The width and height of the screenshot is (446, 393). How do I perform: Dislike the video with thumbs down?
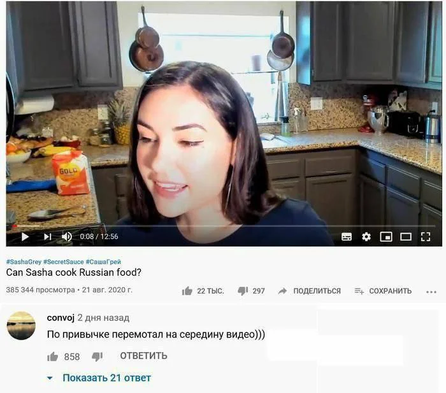coord(243,291)
